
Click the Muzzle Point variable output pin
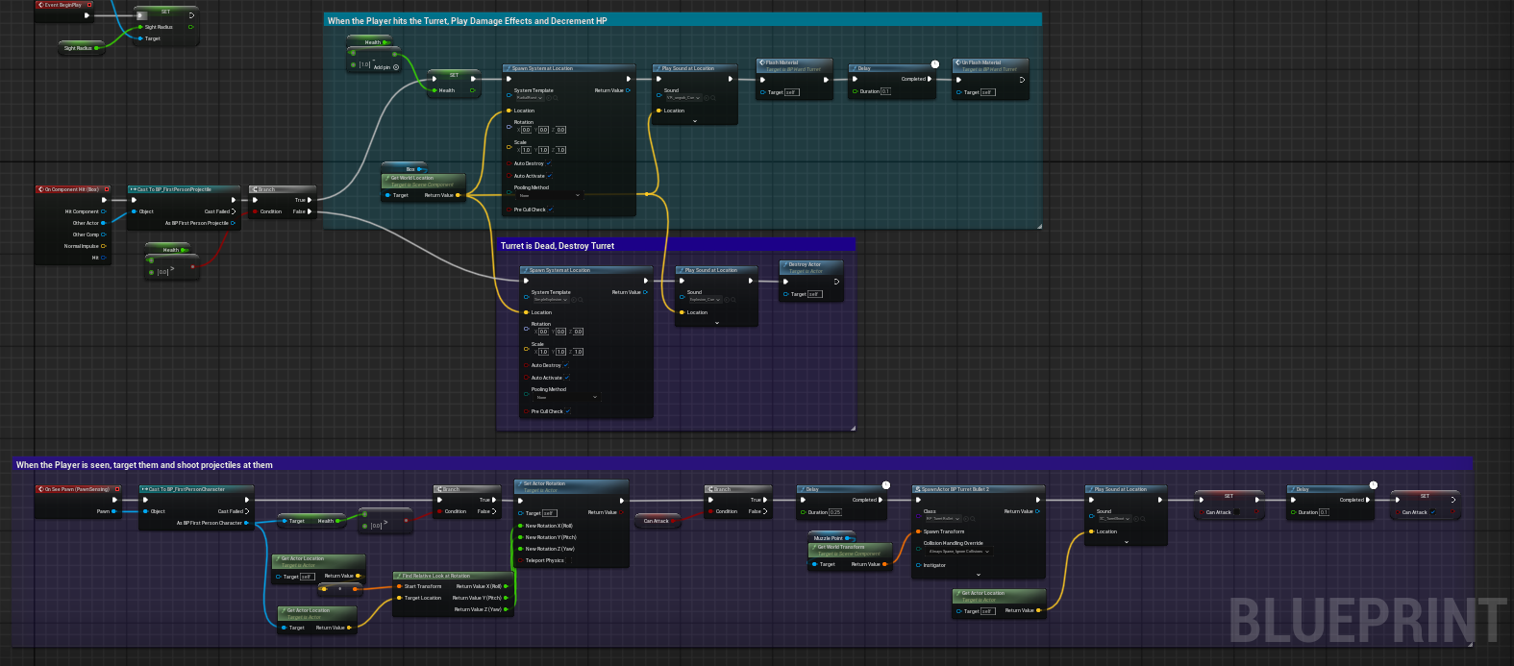tap(848, 538)
